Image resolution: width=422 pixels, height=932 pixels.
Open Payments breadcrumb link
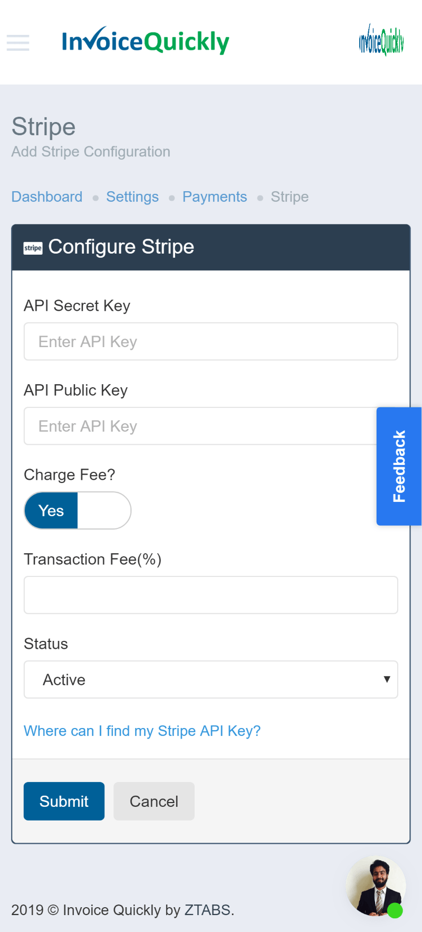pyautogui.click(x=215, y=197)
